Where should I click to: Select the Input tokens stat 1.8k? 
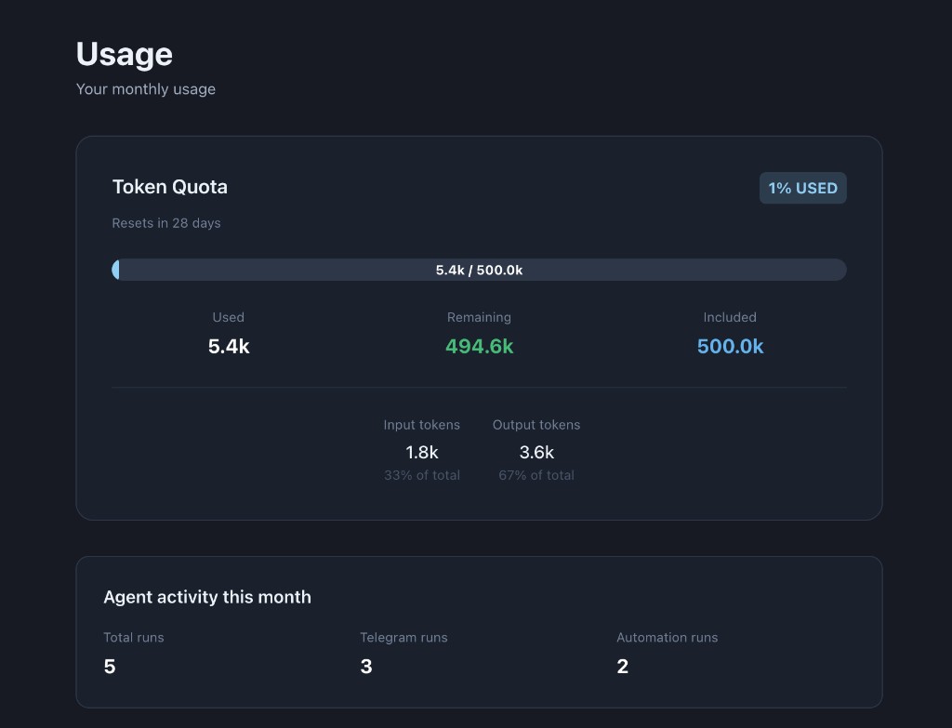coord(421,451)
